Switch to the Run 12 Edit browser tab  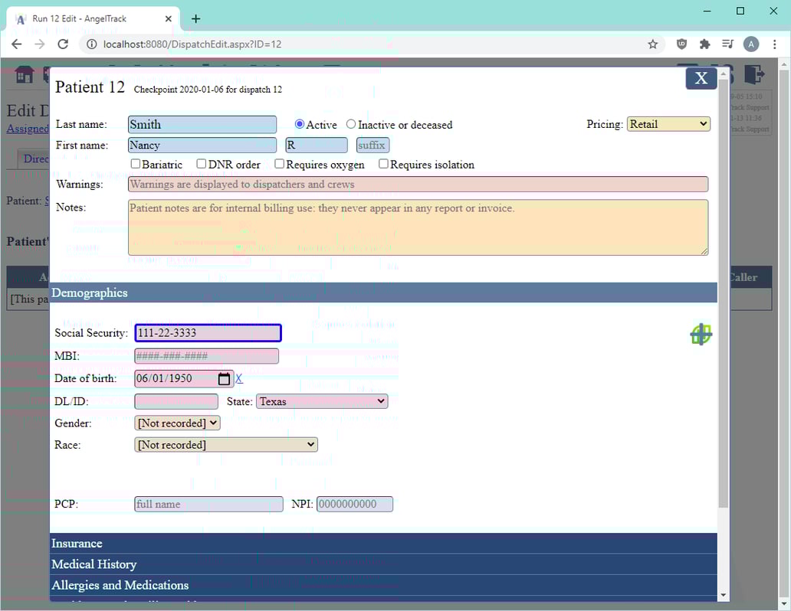tap(84, 17)
